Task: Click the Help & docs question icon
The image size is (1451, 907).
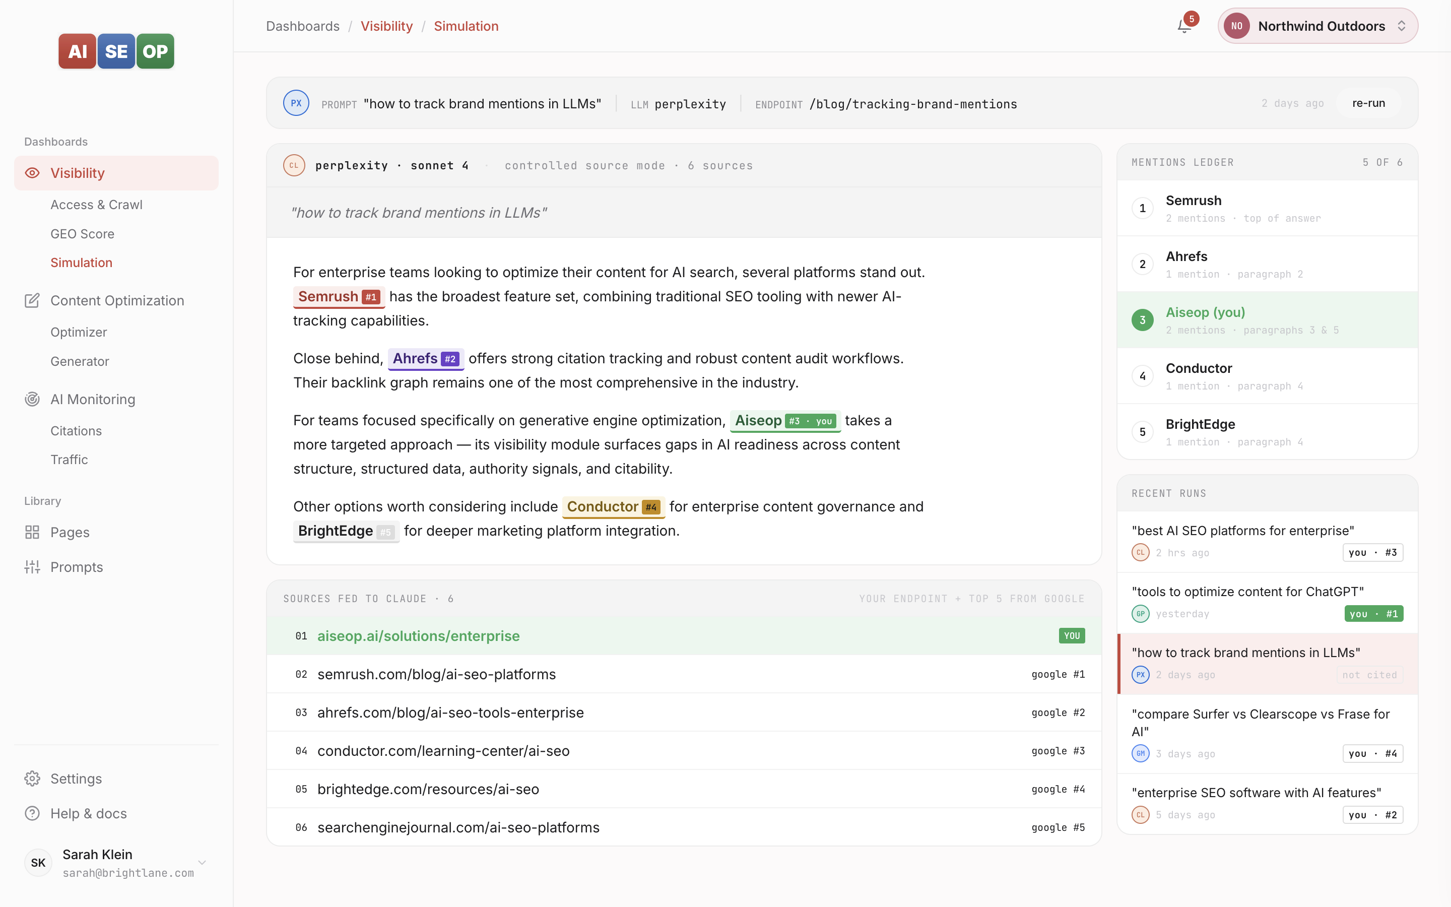Action: 32,813
